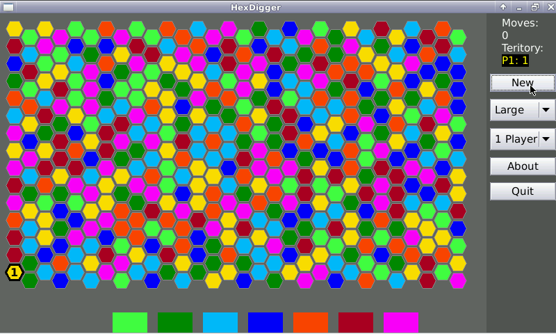Open the window menu icon in title bar

point(8,7)
